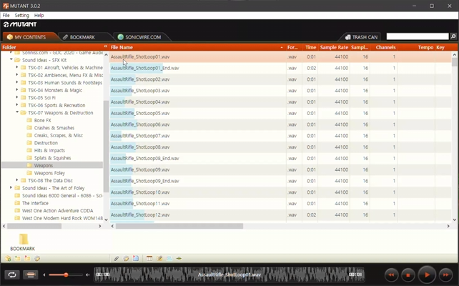Select the Crashes & Smashes folder
The image size is (459, 286).
coord(54,128)
